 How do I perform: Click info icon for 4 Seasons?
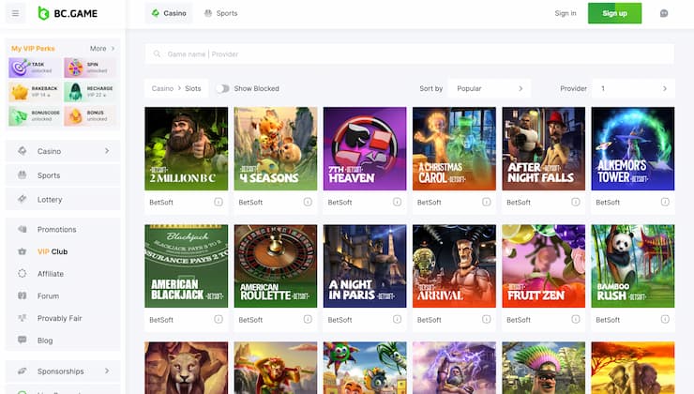pos(308,202)
